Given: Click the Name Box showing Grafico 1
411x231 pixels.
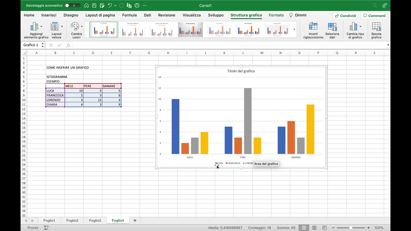Looking at the screenshot, I should point(31,45).
